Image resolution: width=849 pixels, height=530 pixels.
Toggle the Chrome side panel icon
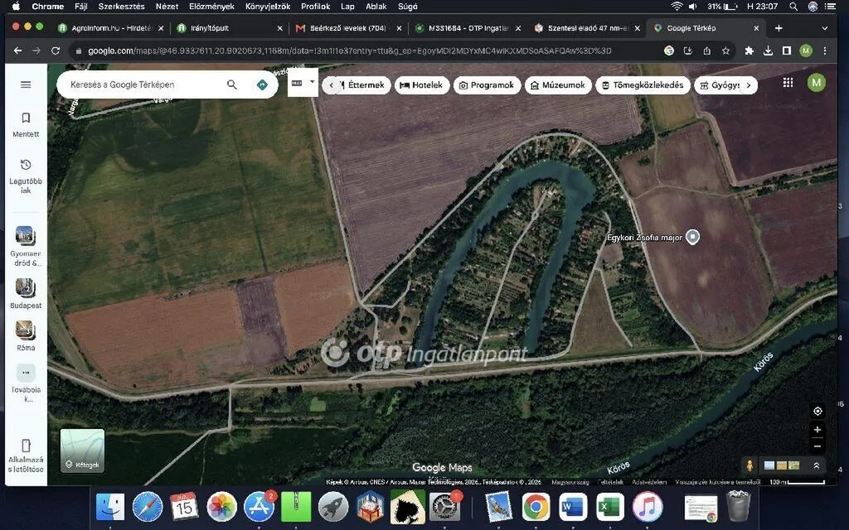[x=787, y=51]
